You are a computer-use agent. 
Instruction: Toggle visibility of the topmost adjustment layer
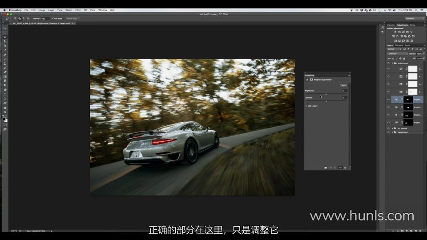click(x=389, y=69)
